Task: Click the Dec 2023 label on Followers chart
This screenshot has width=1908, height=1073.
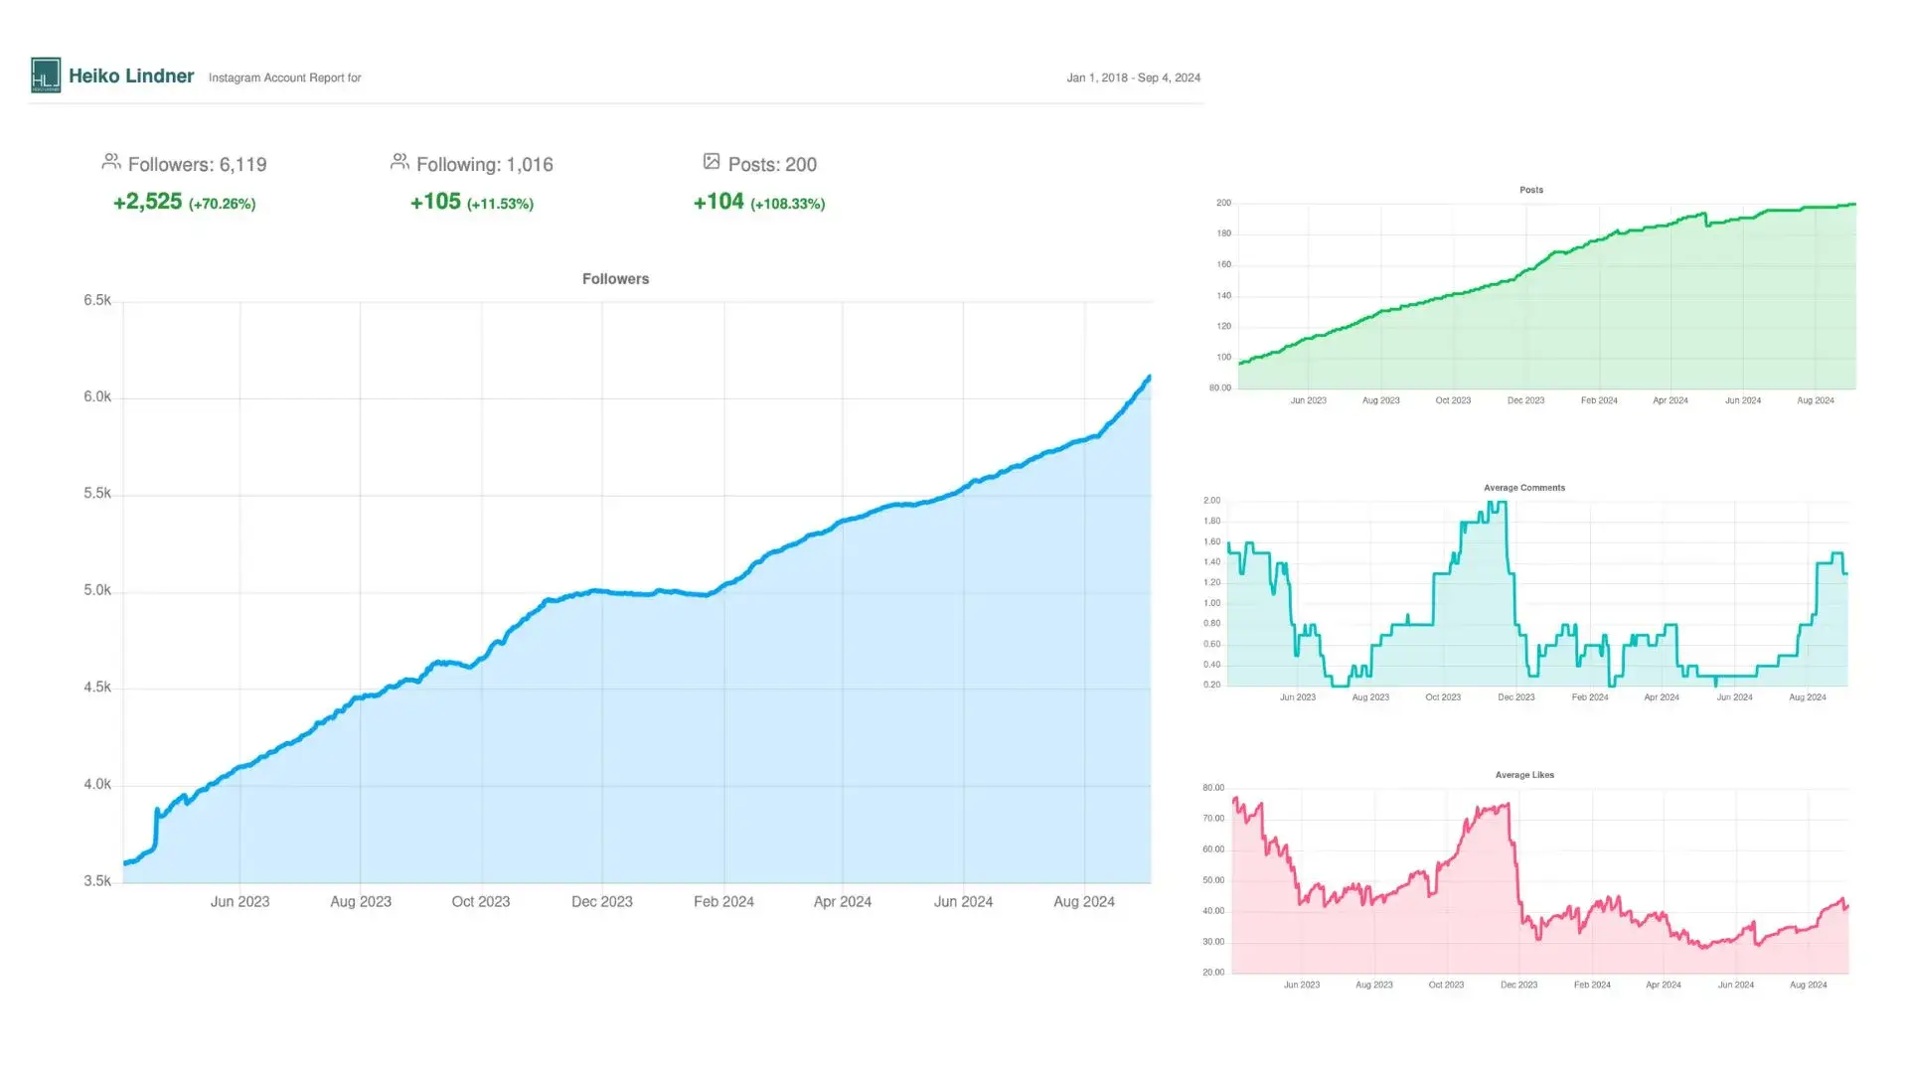Action: point(601,902)
